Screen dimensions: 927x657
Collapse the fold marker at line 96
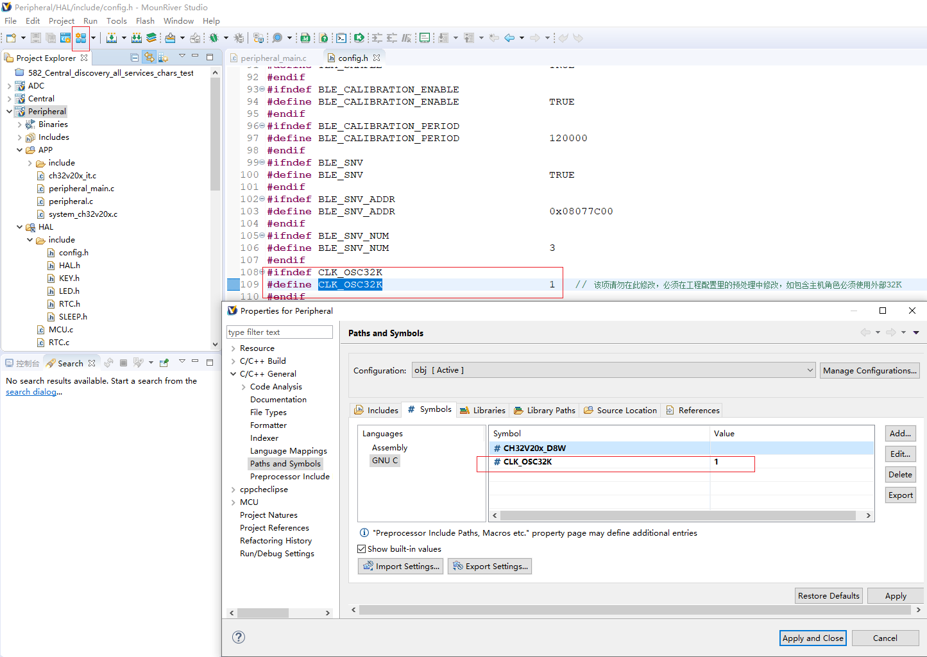262,126
